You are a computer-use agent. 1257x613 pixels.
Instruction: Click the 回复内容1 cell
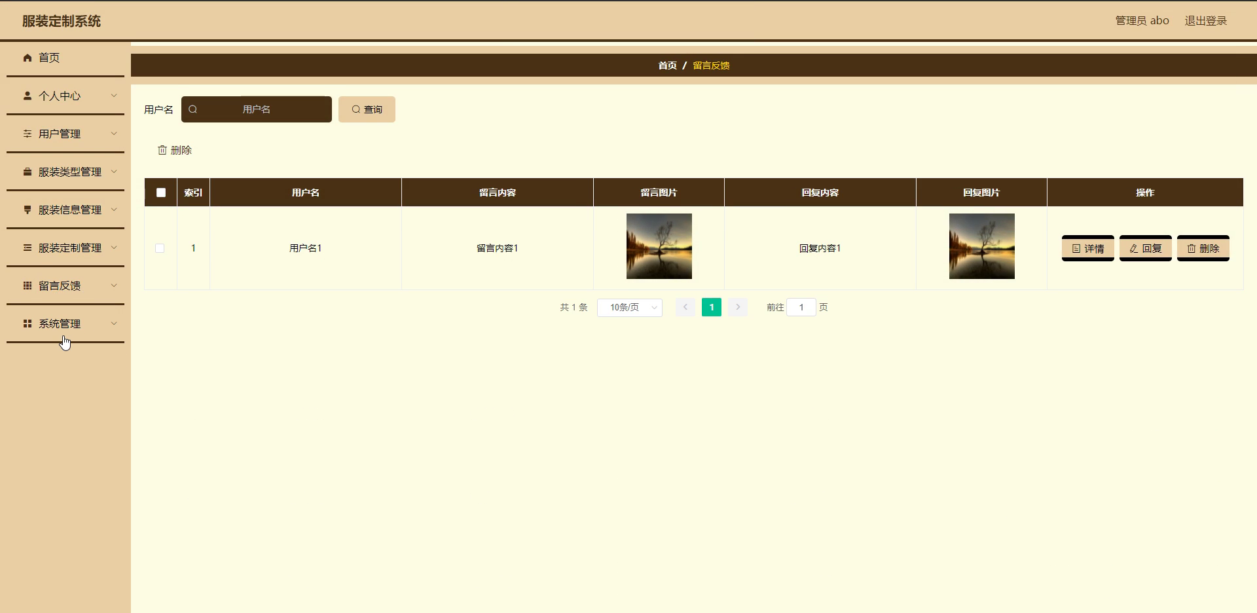click(820, 248)
